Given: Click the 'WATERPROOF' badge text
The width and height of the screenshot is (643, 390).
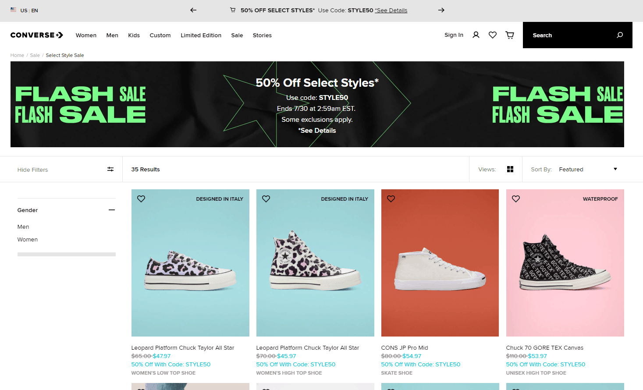Looking at the screenshot, I should [x=600, y=199].
